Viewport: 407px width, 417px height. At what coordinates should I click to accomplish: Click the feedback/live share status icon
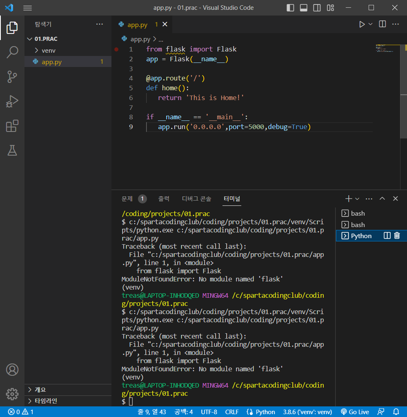381,412
